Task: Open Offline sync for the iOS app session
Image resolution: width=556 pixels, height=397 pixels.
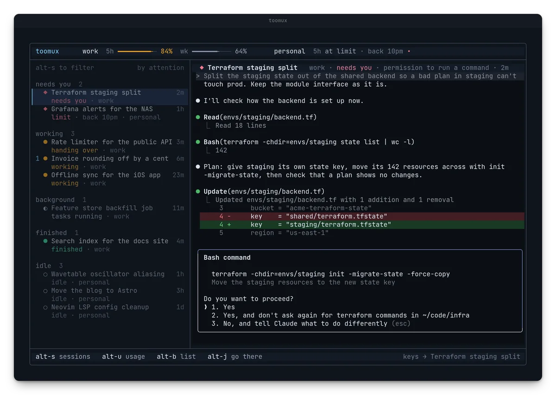Action: [110, 179]
